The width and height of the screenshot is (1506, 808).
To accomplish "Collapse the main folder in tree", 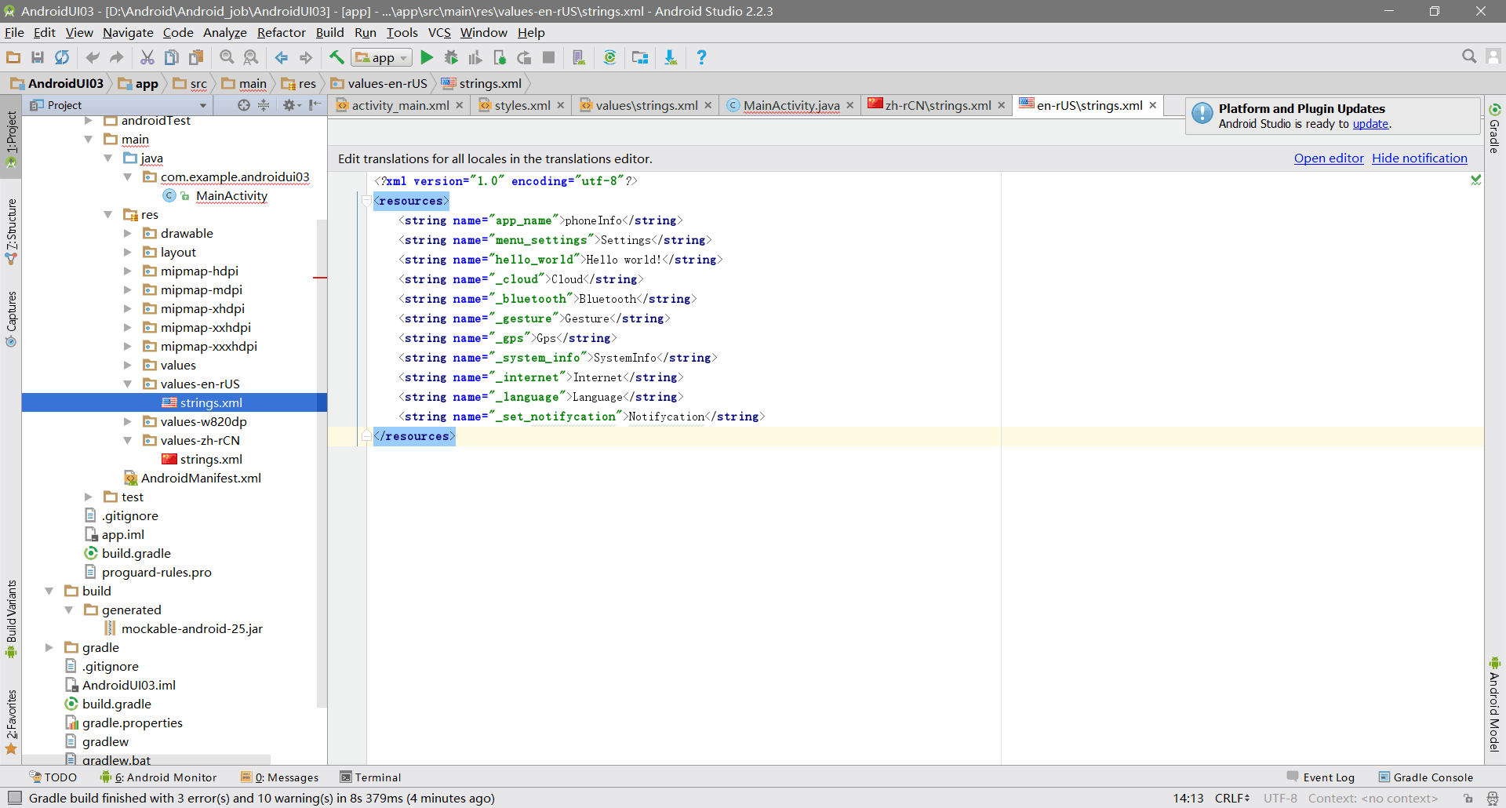I will tap(89, 140).
